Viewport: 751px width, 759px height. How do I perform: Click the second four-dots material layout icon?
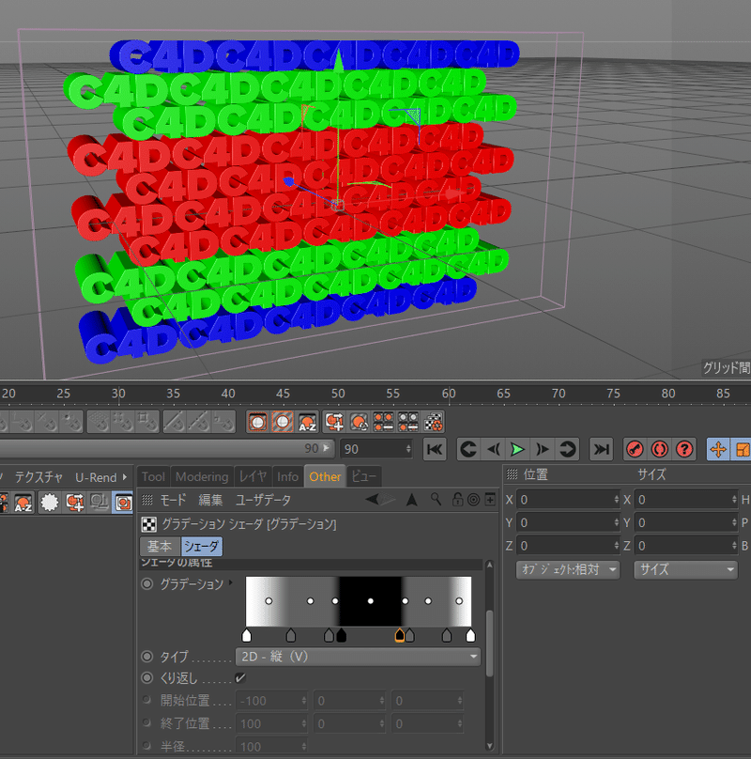[408, 422]
